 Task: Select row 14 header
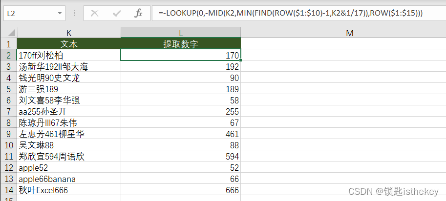coord(8,190)
